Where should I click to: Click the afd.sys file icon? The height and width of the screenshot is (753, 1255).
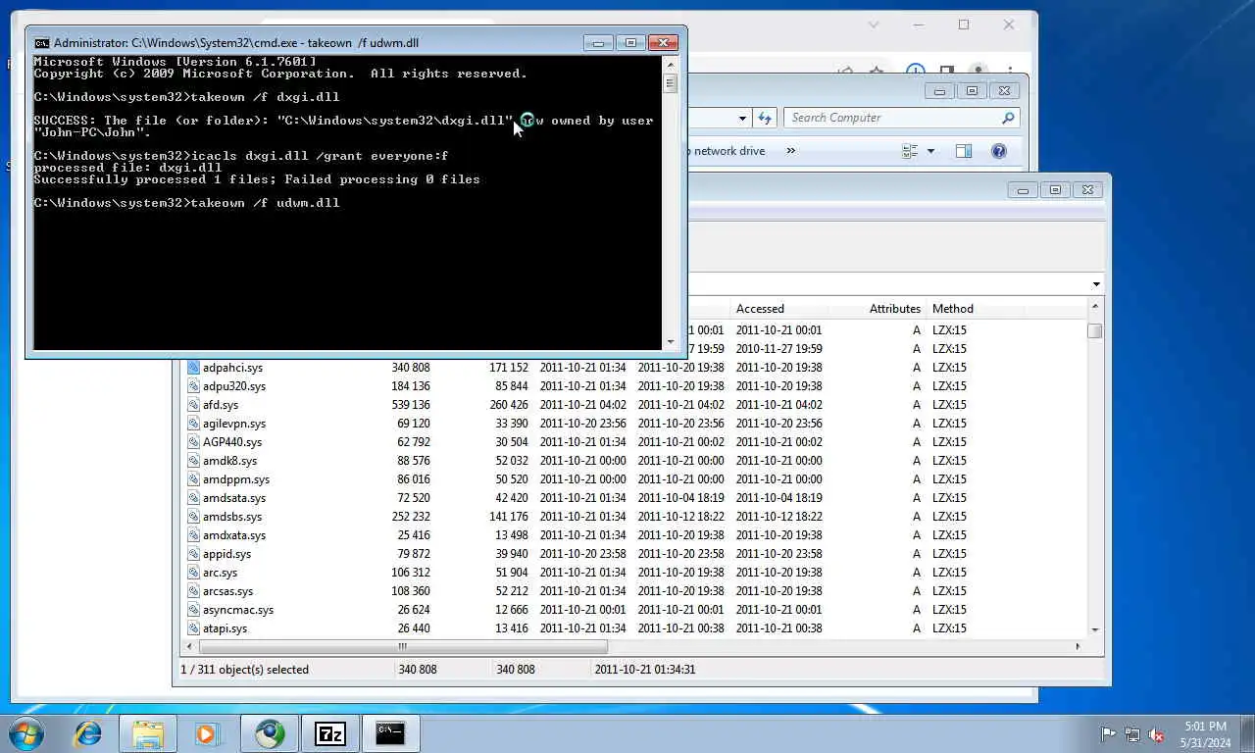pos(193,405)
